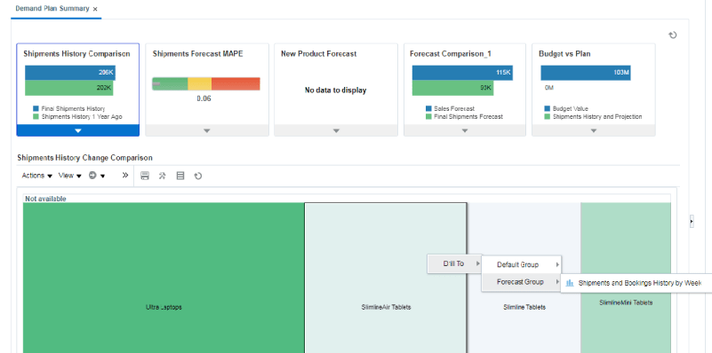Click the Final Shipments History legend swatch

click(x=36, y=109)
